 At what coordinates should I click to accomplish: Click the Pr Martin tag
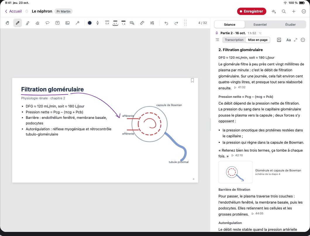[x=63, y=11]
